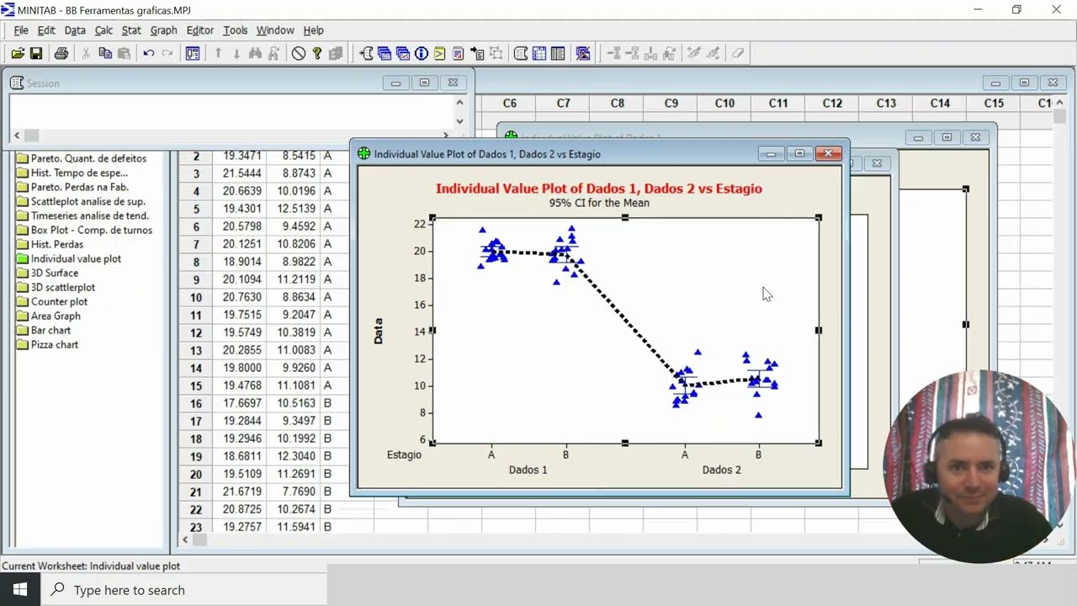Open the Editor menu

coord(200,30)
